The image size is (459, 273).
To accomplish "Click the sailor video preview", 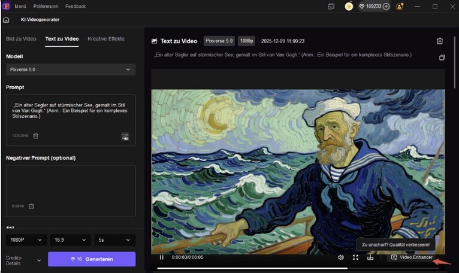I will coord(298,171).
